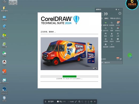Viewport: 139px width, 104px height.
Task: Open Advanced SystemCare desktop shortcut
Action: (4, 91)
